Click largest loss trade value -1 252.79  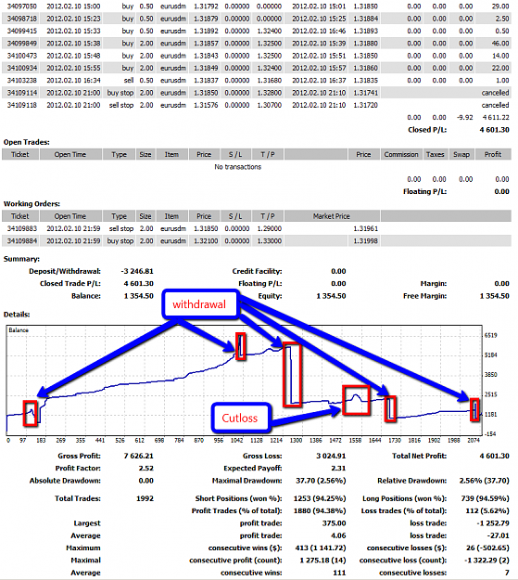pos(493,523)
